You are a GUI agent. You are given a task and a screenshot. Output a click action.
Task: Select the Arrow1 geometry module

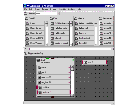click(106, 23)
